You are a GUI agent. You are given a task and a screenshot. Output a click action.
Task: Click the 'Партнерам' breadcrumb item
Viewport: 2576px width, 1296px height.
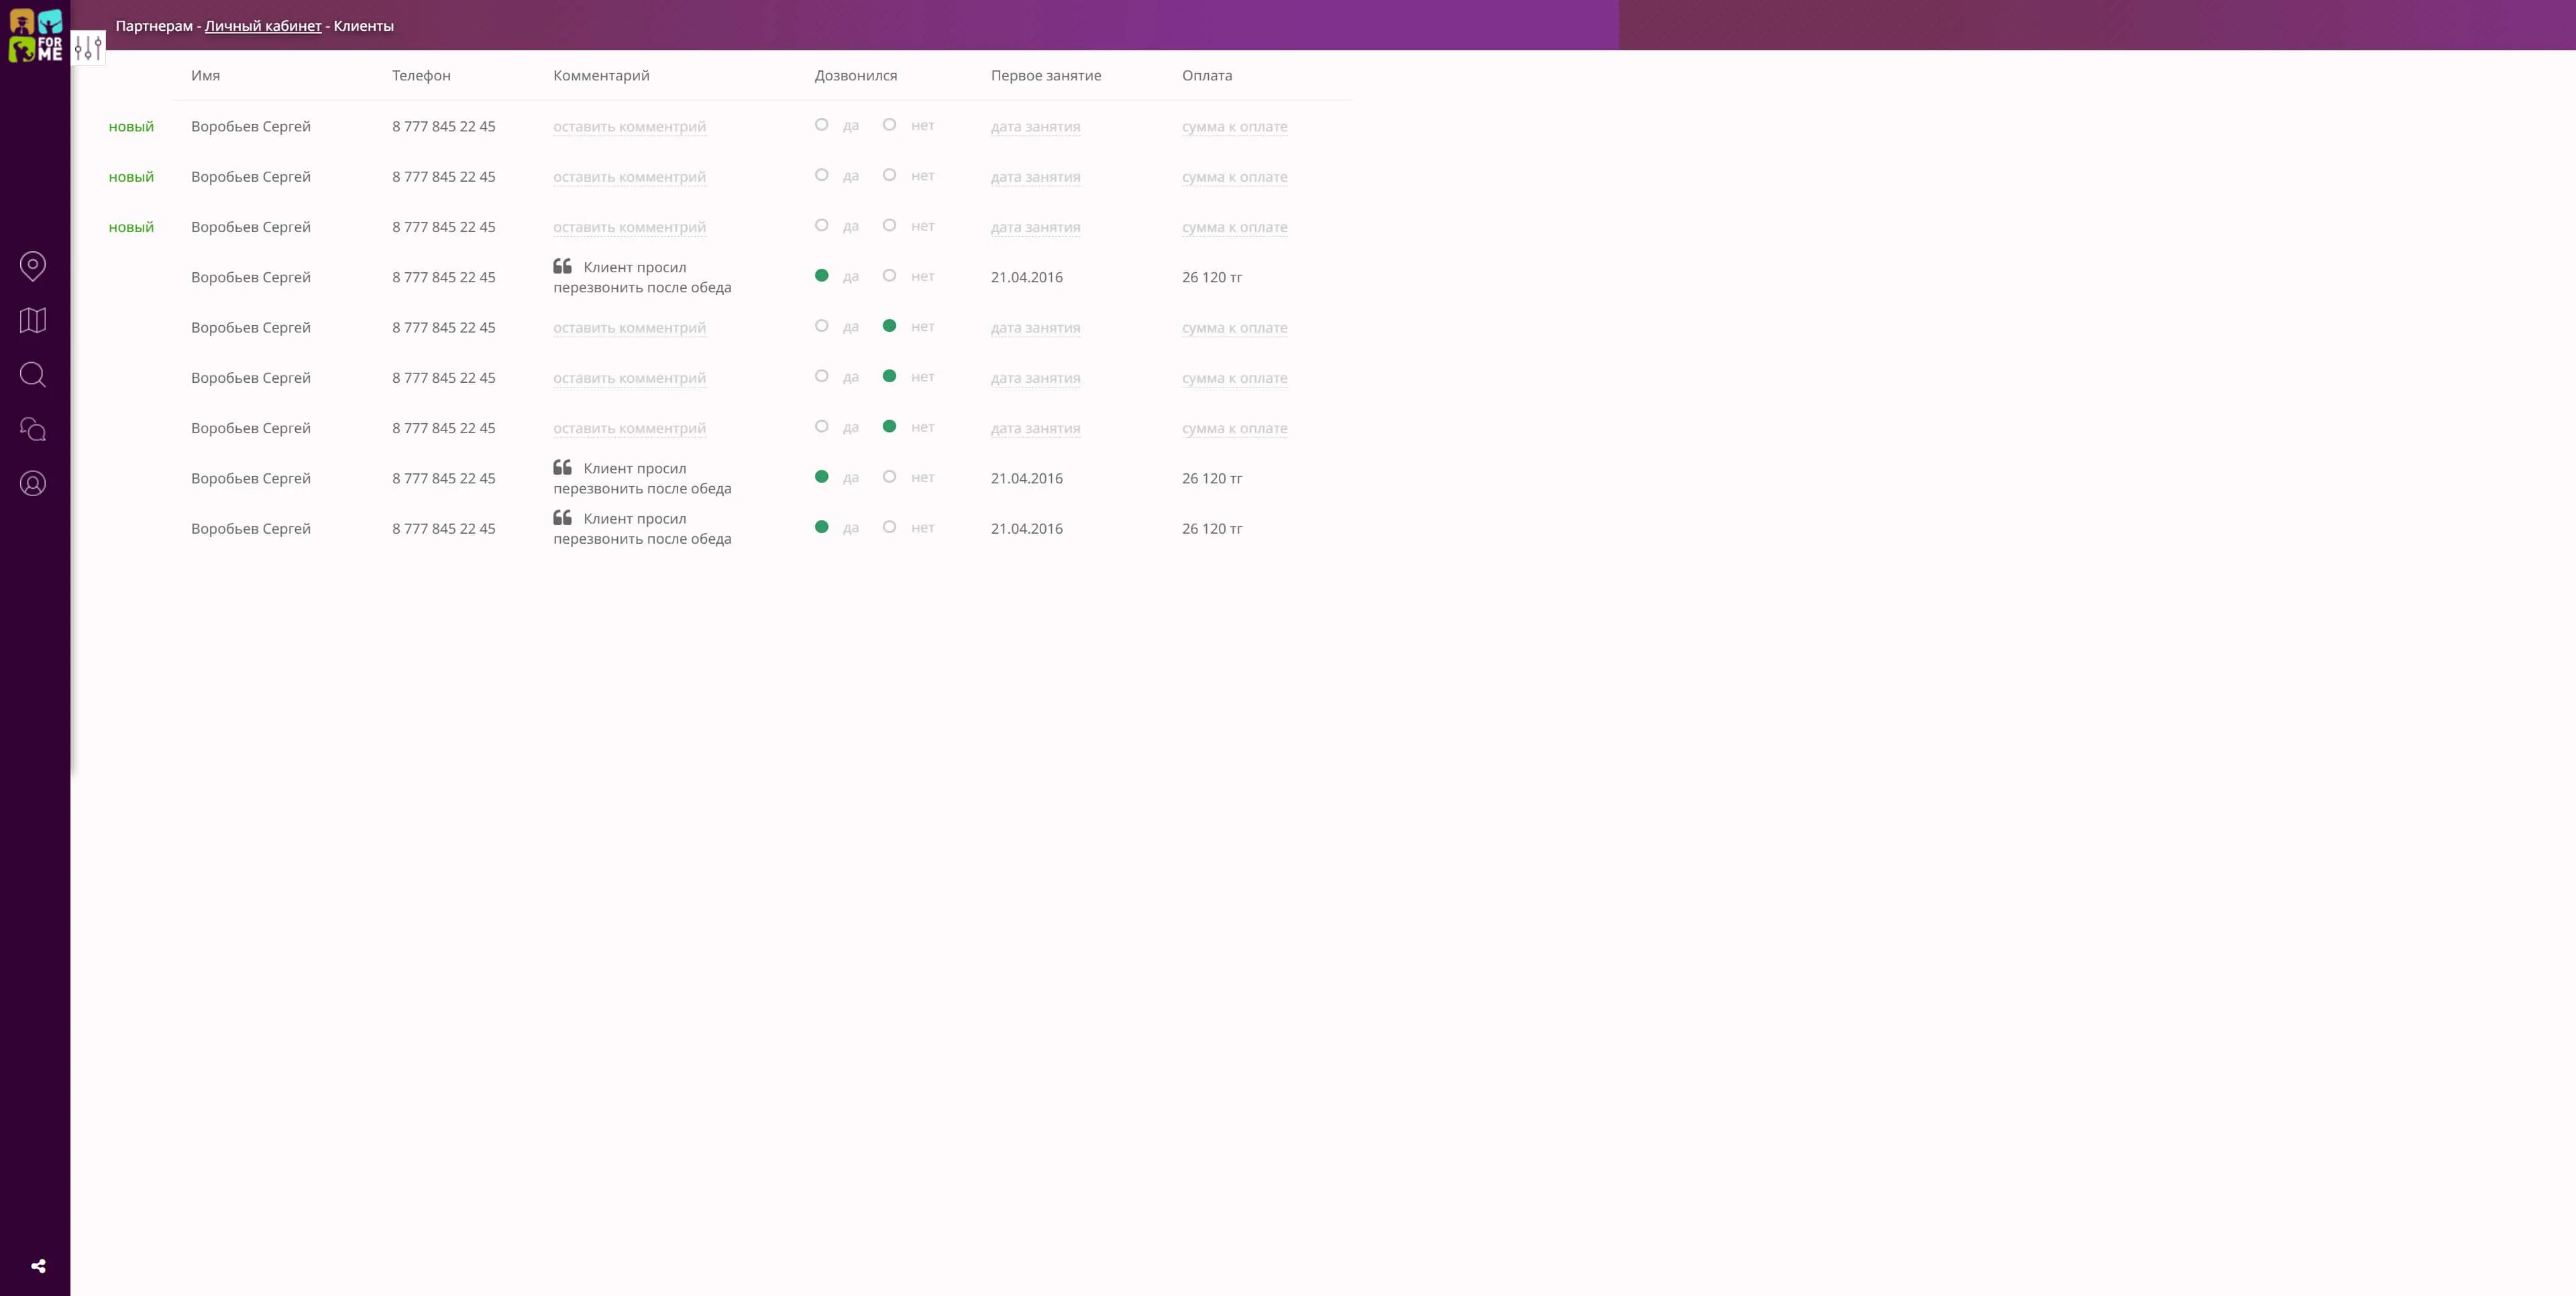tap(154, 26)
